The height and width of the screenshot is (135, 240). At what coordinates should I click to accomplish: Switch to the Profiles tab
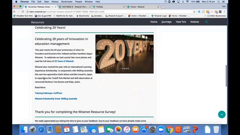(109, 7)
